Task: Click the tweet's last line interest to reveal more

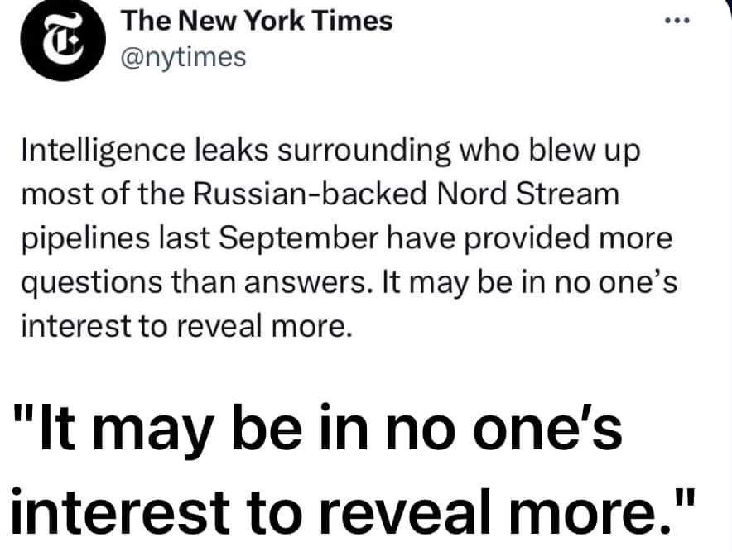Action: pos(186,326)
